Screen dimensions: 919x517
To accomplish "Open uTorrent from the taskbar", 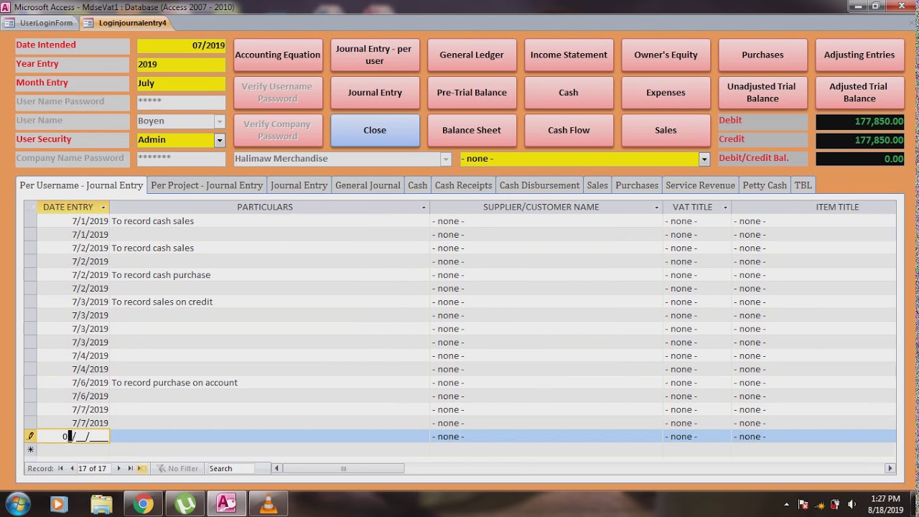I will [x=185, y=504].
